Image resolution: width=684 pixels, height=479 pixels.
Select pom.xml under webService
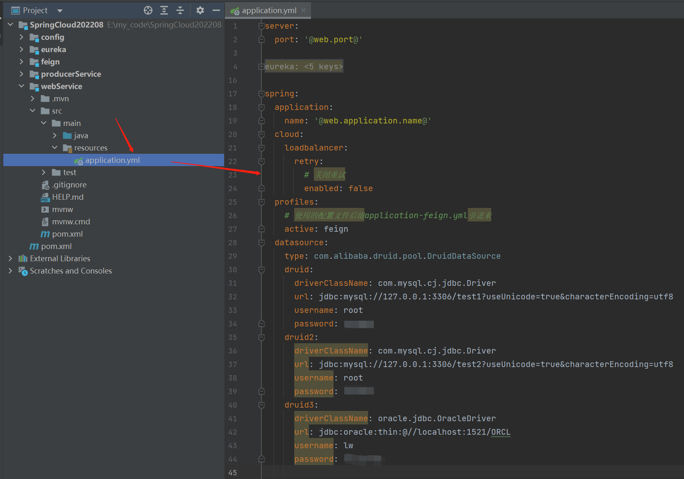67,234
